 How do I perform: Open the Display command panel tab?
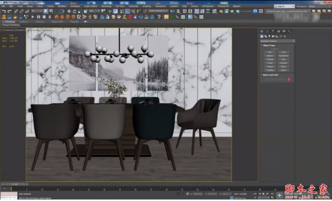[x=284, y=31]
